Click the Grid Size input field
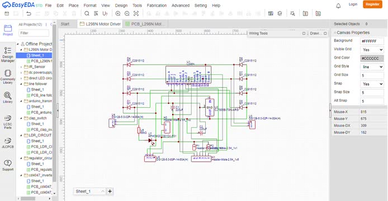The image size is (388, 201). [x=372, y=75]
